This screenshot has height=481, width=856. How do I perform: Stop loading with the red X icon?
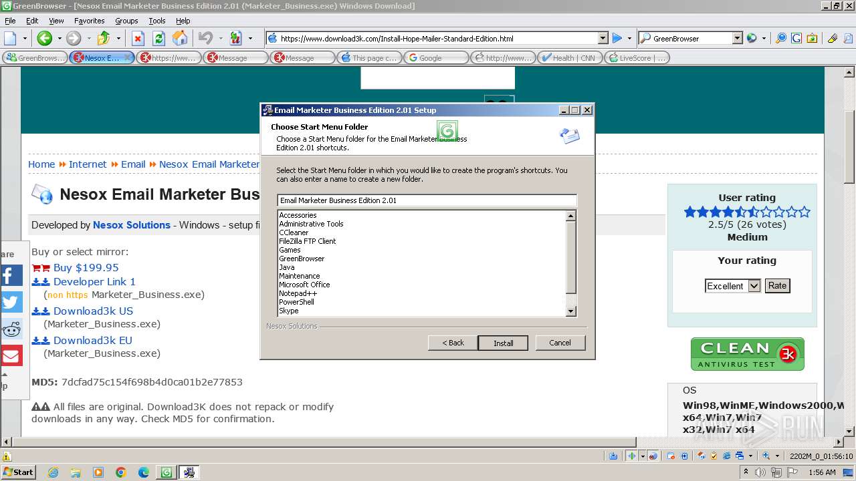pyautogui.click(x=138, y=38)
